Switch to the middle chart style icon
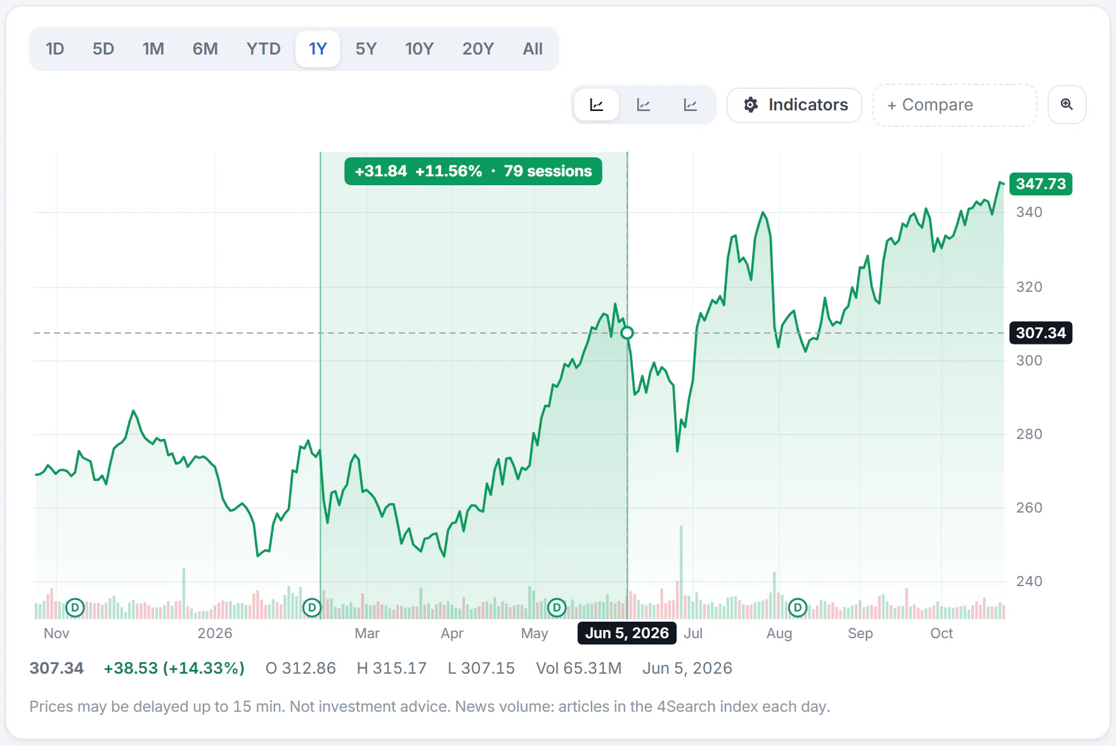The width and height of the screenshot is (1116, 746). click(x=643, y=105)
